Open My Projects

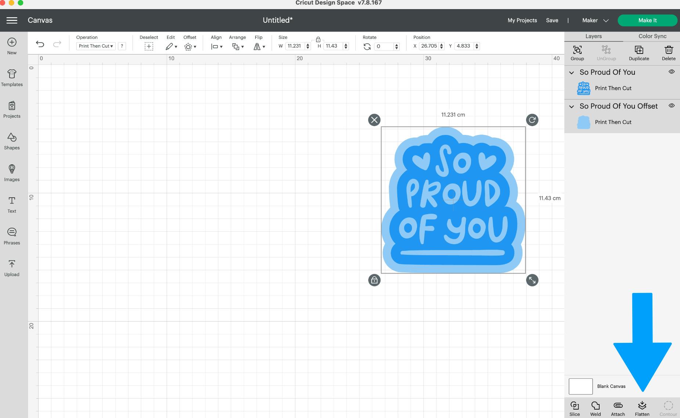522,20
